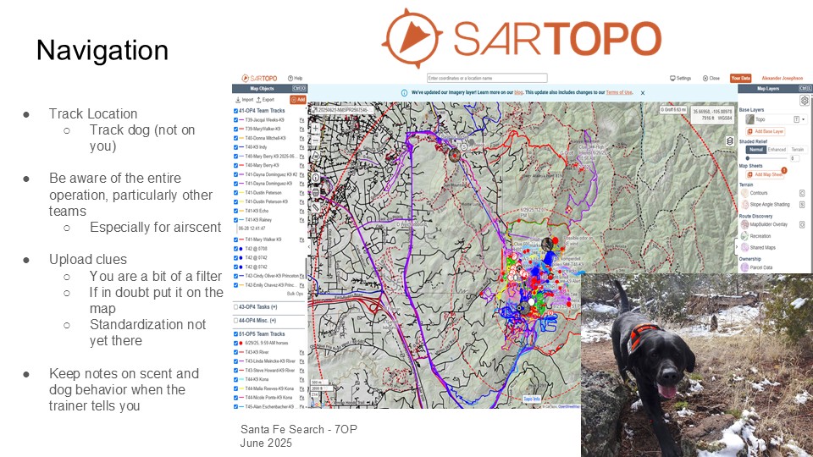Select the measure ruler tool on map

pyautogui.click(x=315, y=207)
